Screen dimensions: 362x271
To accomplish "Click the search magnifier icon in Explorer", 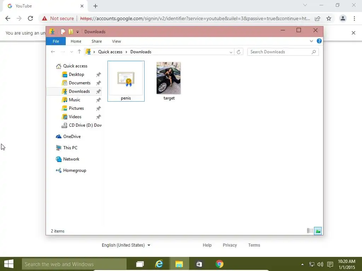I will [314, 52].
